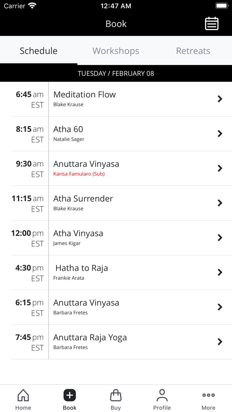Image resolution: width=232 pixels, height=412 pixels.
Task: Select the Schedule tab
Action: pos(38,51)
